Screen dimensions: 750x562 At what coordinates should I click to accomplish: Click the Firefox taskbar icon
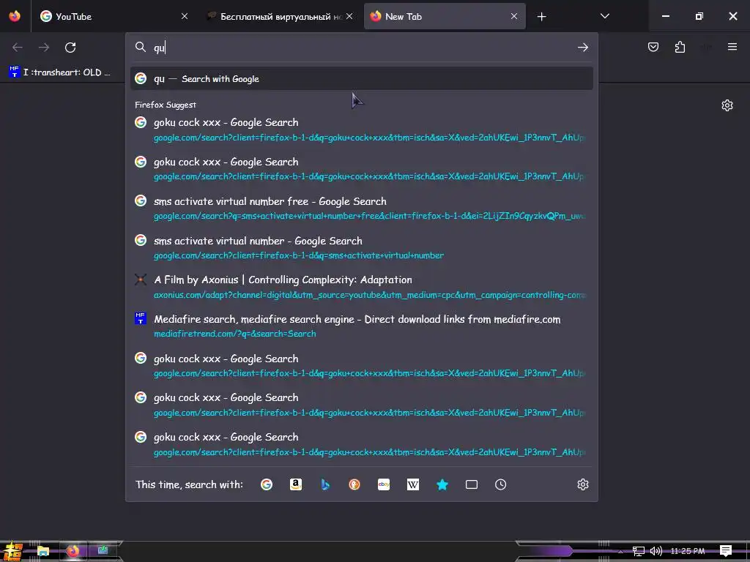coord(73,551)
